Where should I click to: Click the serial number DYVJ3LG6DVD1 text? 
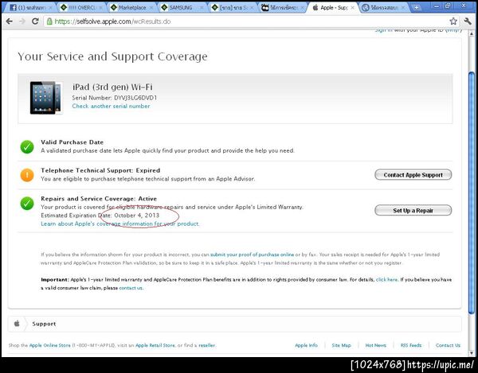click(135, 98)
